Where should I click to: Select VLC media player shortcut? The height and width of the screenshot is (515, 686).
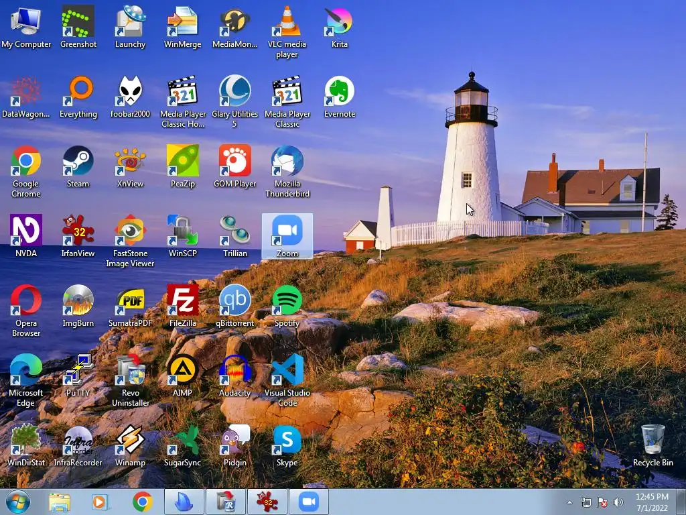click(x=287, y=32)
